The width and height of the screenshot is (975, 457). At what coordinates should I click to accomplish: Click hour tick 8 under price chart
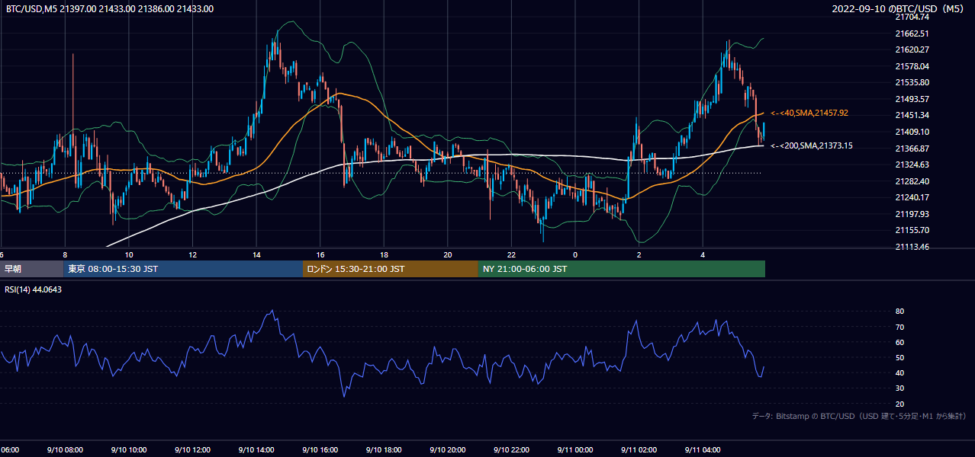coord(65,255)
